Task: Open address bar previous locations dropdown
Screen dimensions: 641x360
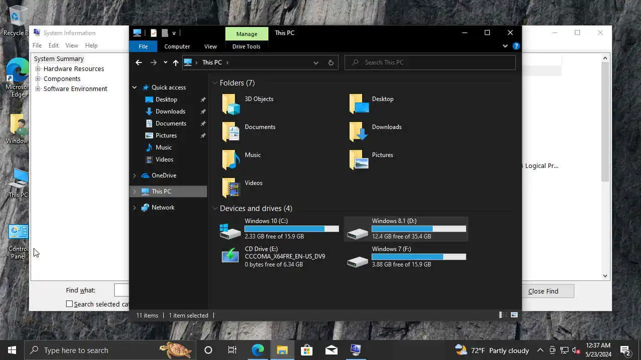Action: (x=315, y=62)
